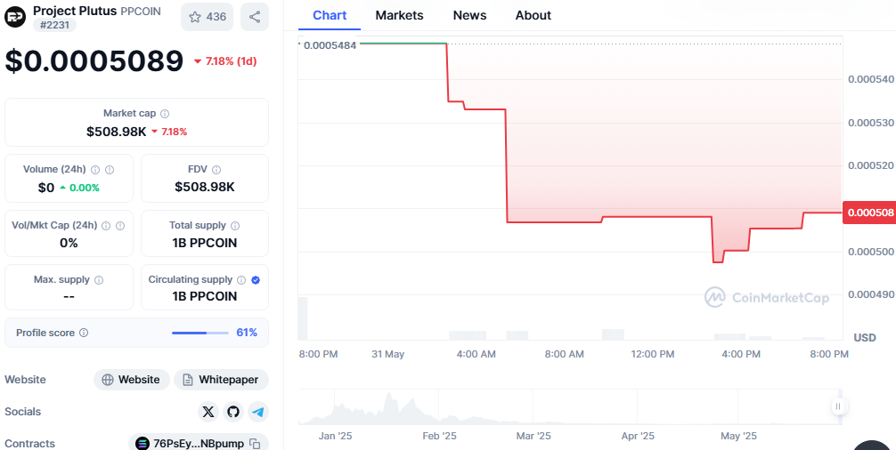The width and height of the screenshot is (896, 450).
Task: Click the $0.0005089 price text
Action: [x=94, y=61]
